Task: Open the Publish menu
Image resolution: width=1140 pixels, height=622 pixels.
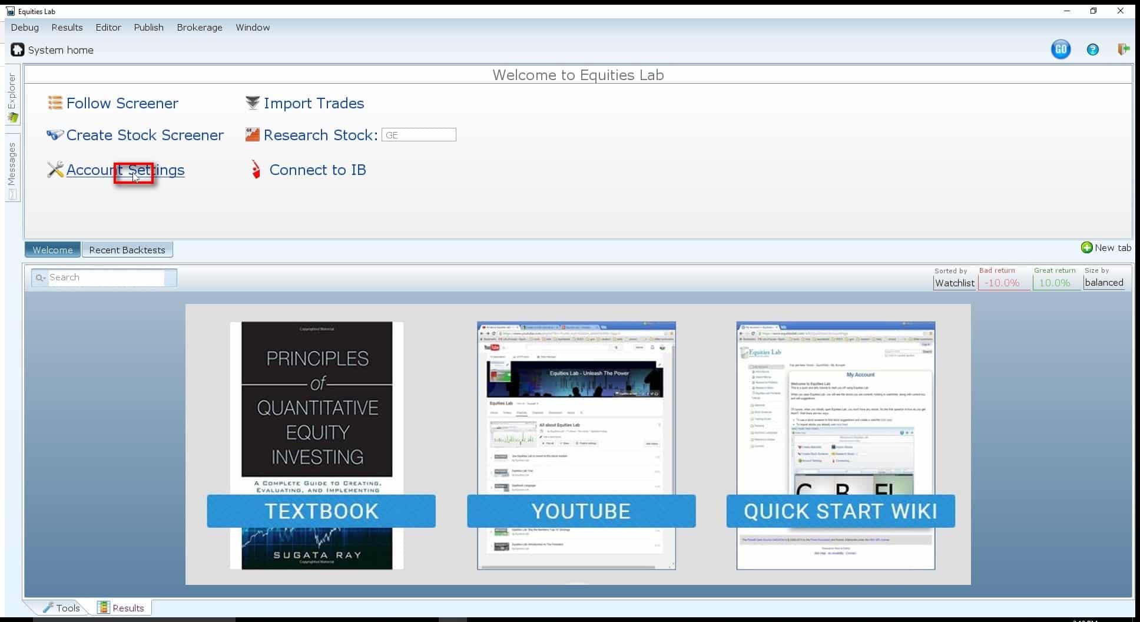Action: [148, 28]
